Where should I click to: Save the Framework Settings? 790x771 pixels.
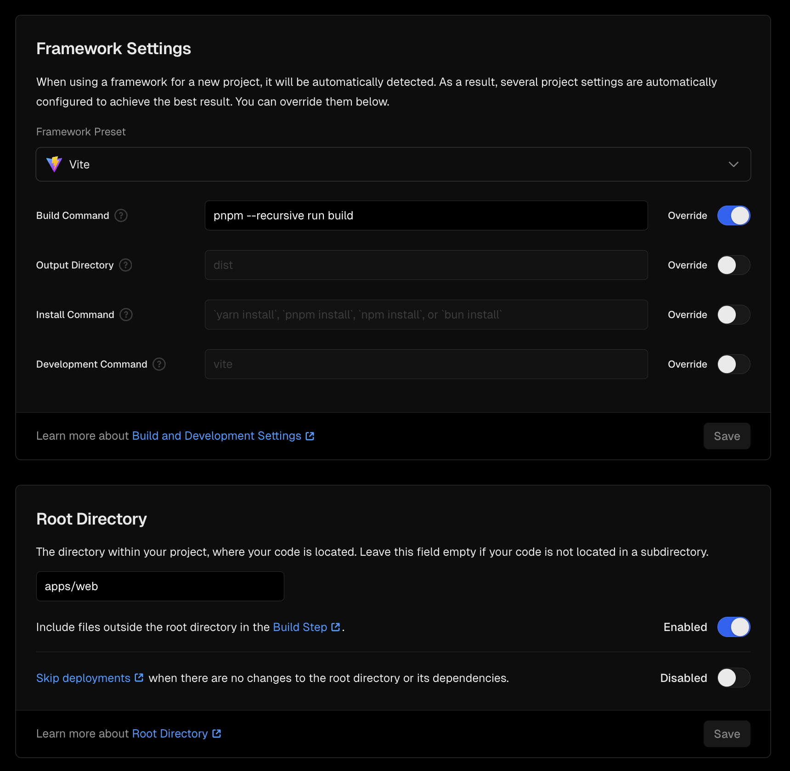[x=727, y=436]
